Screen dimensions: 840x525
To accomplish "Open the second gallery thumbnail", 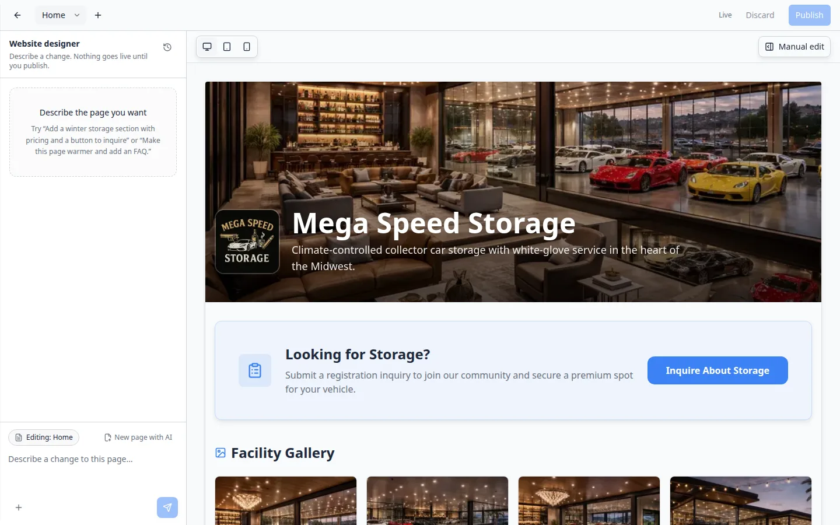I will [x=437, y=501].
